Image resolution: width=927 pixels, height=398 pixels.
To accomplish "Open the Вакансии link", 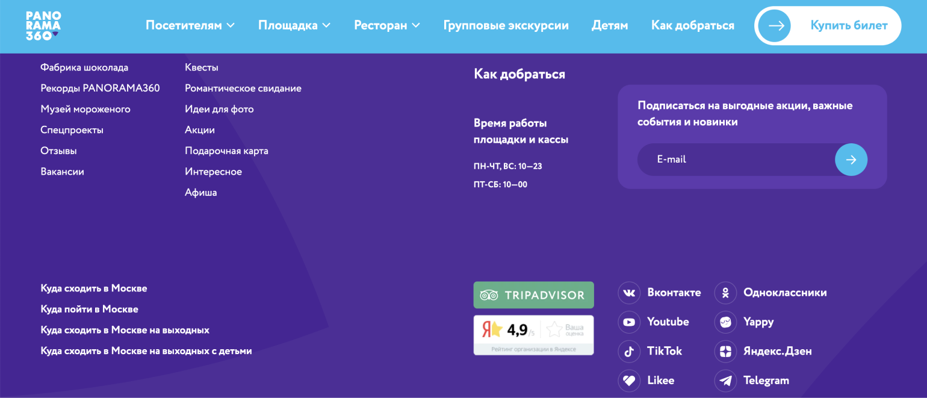I will click(62, 172).
